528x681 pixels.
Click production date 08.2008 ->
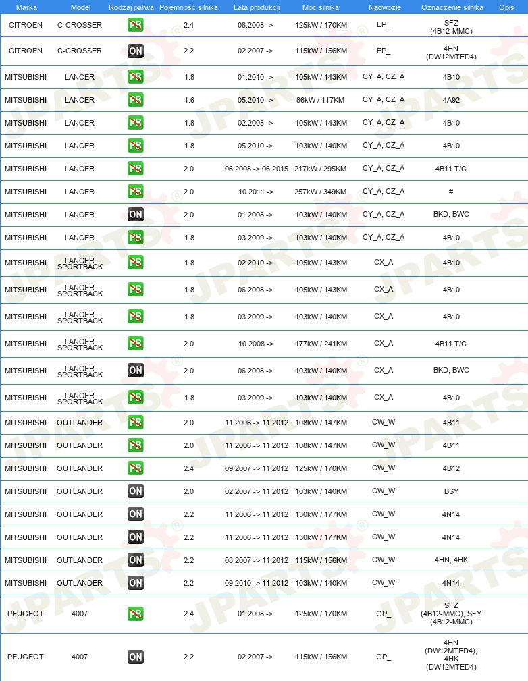[x=255, y=25]
